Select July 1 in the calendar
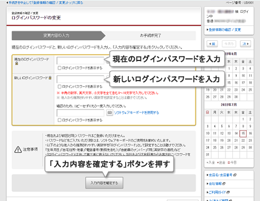Viewport: 260px width, 201px height. pyautogui.click(x=243, y=119)
